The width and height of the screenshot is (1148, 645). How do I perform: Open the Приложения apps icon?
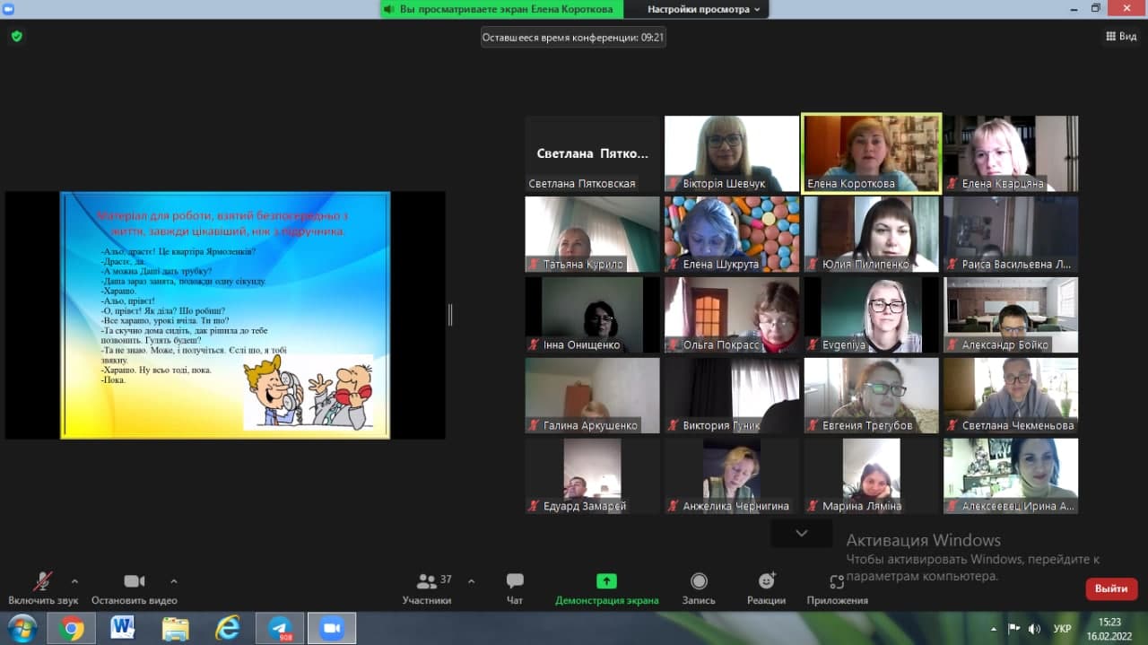click(837, 581)
